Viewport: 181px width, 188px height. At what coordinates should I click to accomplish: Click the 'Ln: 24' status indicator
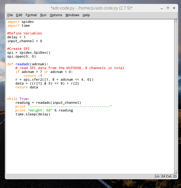tap(160, 176)
